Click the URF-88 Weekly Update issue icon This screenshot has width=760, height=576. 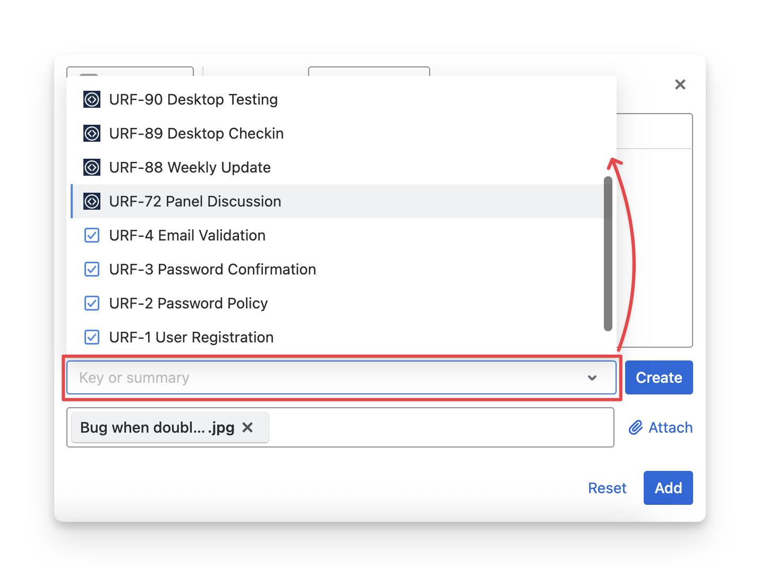coord(92,167)
